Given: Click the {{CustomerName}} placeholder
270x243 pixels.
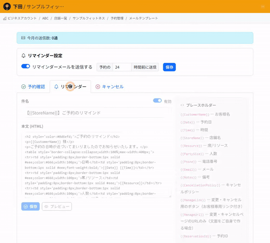Looking at the screenshot, I should (195, 114).
